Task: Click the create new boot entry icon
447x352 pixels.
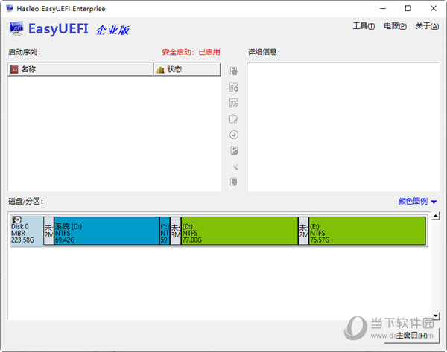Action: (x=234, y=87)
